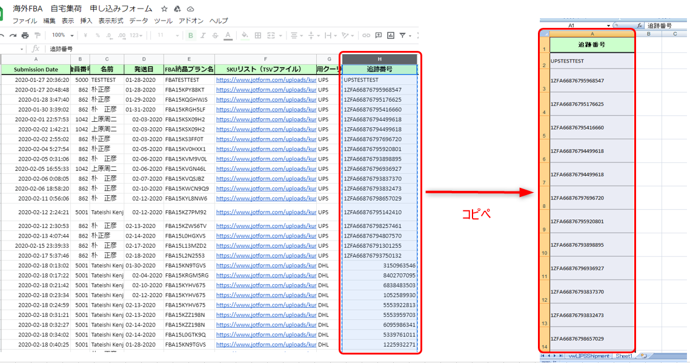Viewport: 690px width, 363px height.
Task: Open the 表示 menu
Action: pyautogui.click(x=68, y=21)
